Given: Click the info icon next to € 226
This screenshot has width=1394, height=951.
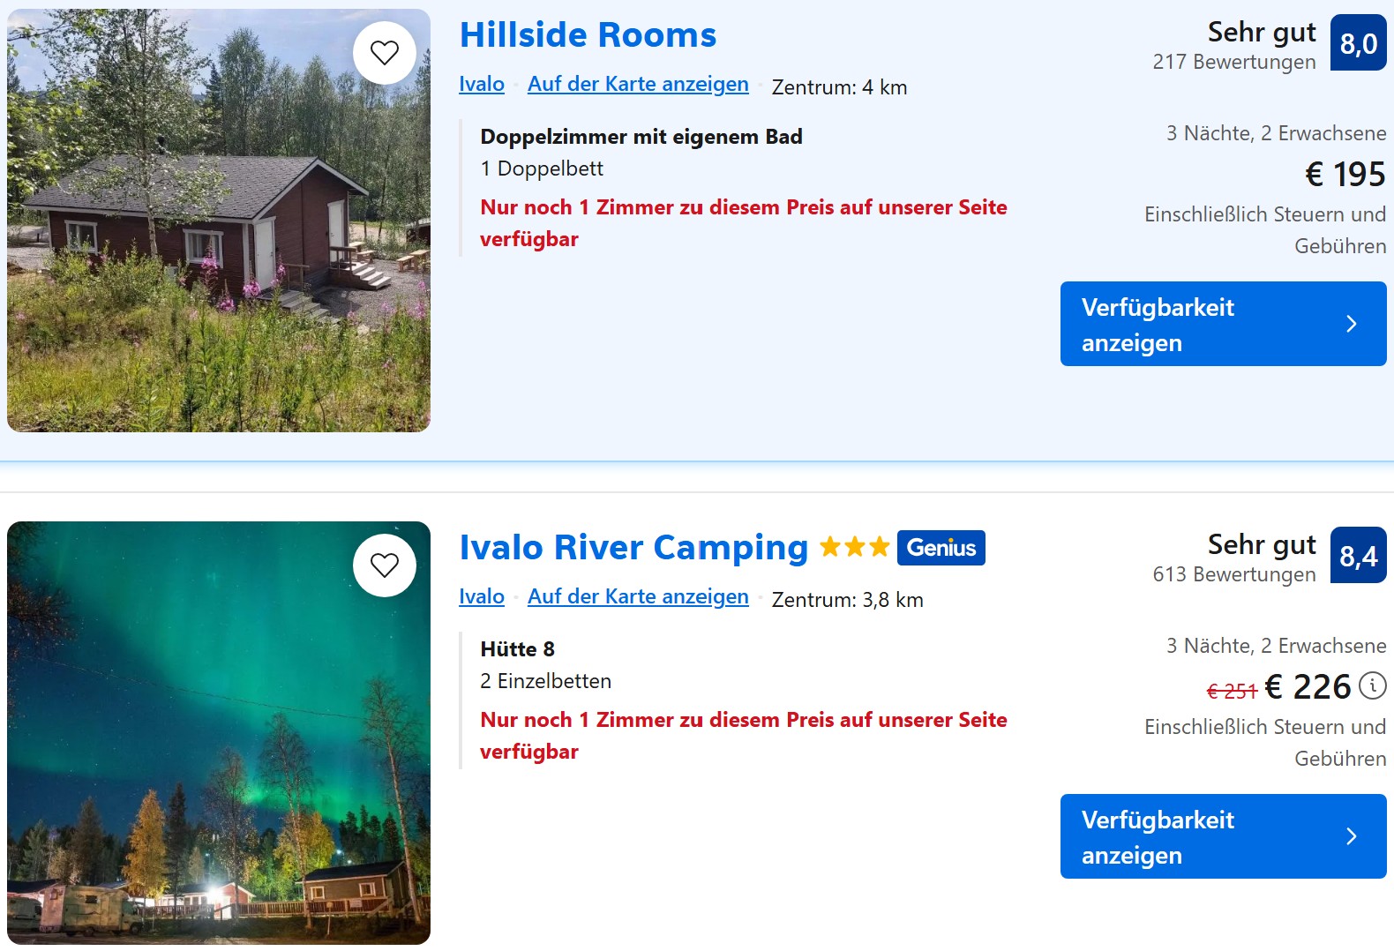Looking at the screenshot, I should pos(1372,685).
